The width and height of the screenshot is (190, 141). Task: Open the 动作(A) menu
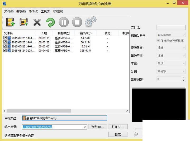(x=33, y=11)
